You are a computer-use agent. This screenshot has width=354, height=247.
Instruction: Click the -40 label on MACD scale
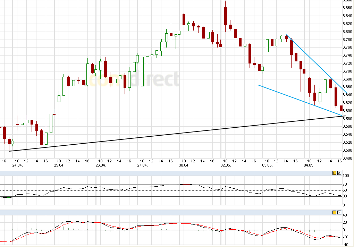(x=345, y=245)
